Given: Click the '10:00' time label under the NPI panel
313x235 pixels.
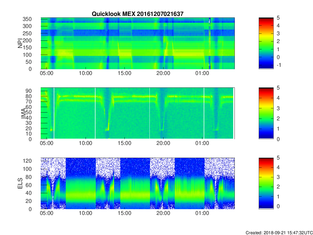Looking at the screenshot, I should click(85, 74).
